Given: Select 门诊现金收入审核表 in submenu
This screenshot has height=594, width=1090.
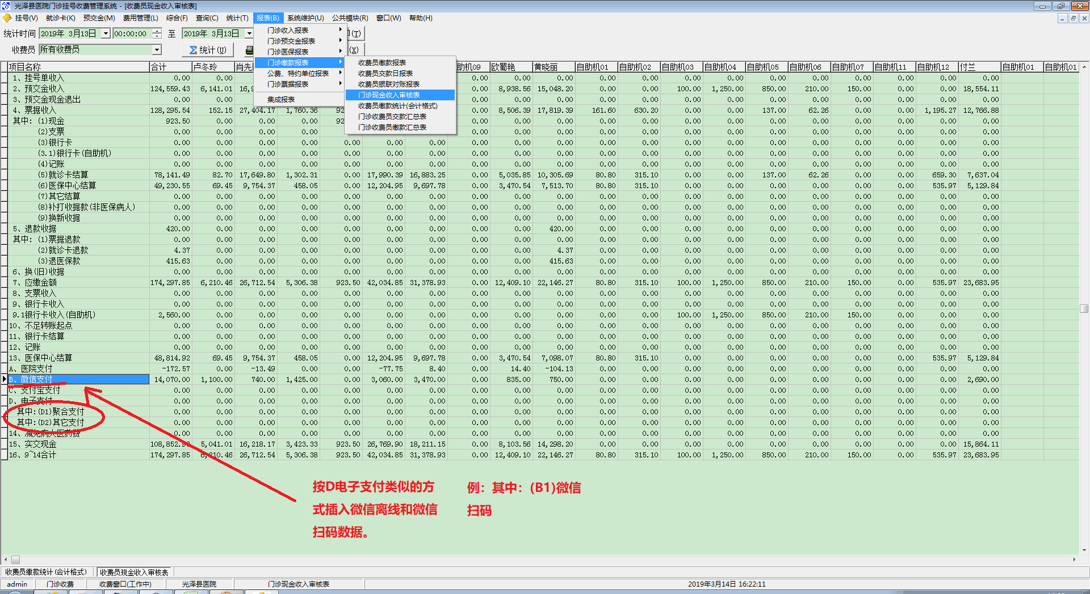Looking at the screenshot, I should tap(389, 95).
